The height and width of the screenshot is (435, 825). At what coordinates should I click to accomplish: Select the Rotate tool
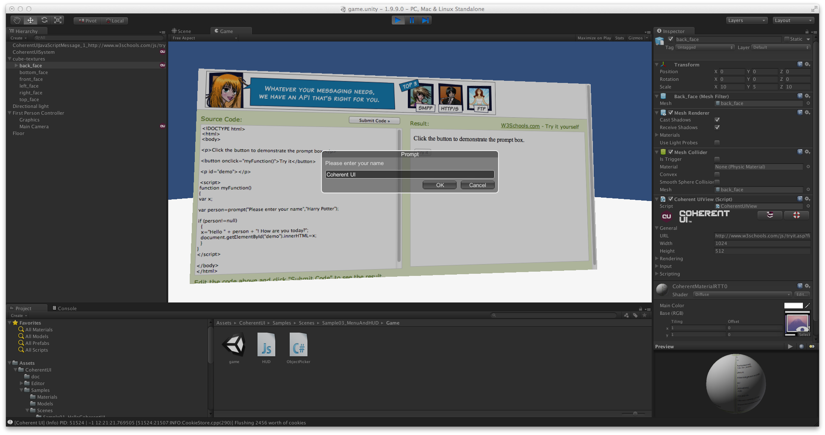coord(44,20)
